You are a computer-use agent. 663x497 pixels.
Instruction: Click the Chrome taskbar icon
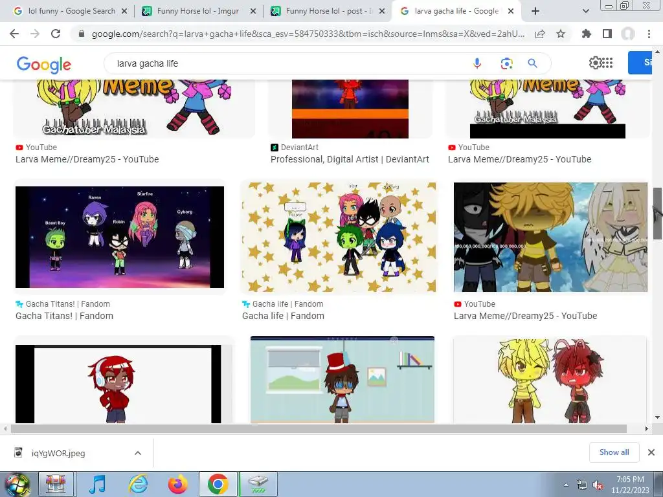point(218,484)
